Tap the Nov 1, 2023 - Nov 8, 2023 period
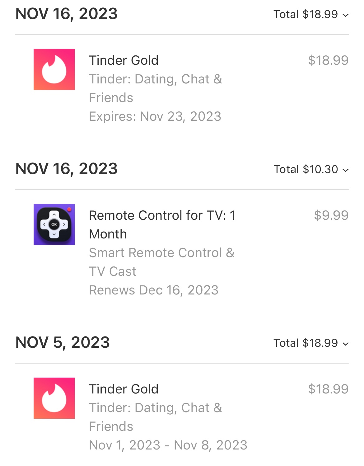This screenshot has height=466, width=364. (x=168, y=445)
